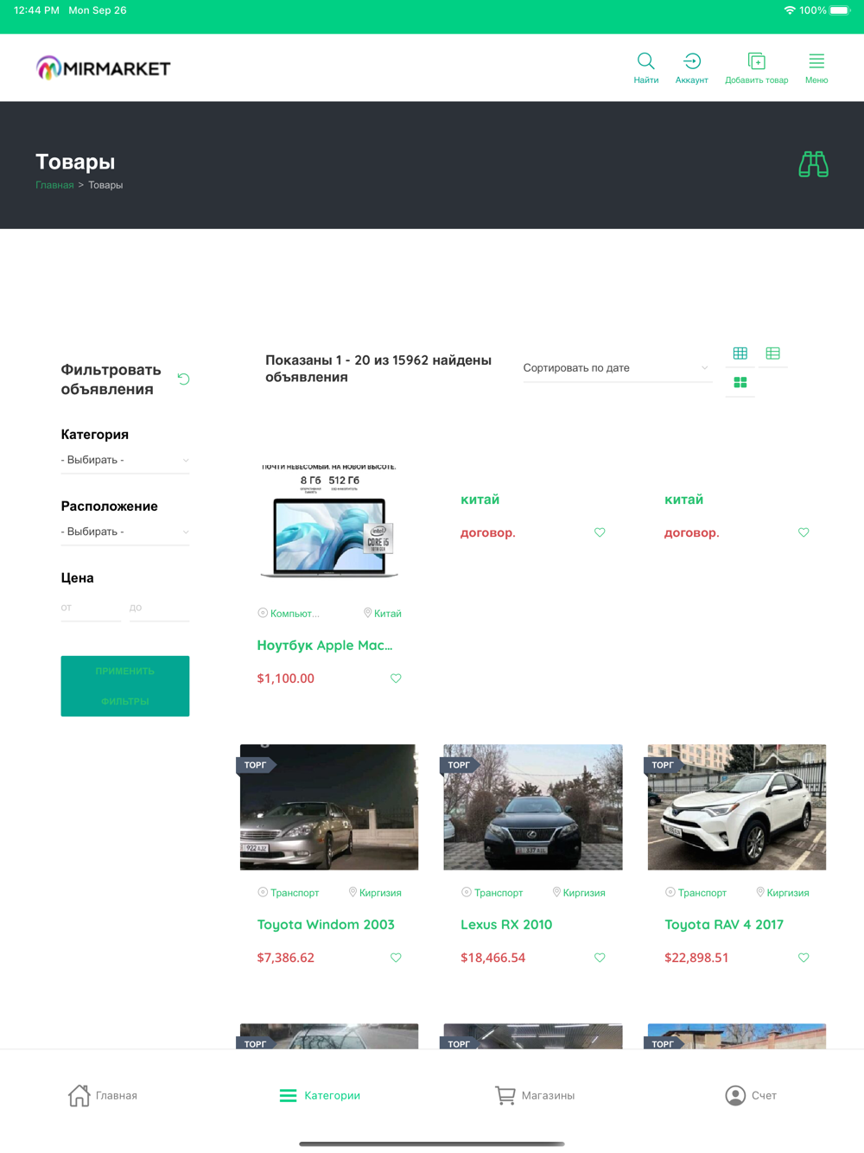Click the Lexus RX car photo

533,807
